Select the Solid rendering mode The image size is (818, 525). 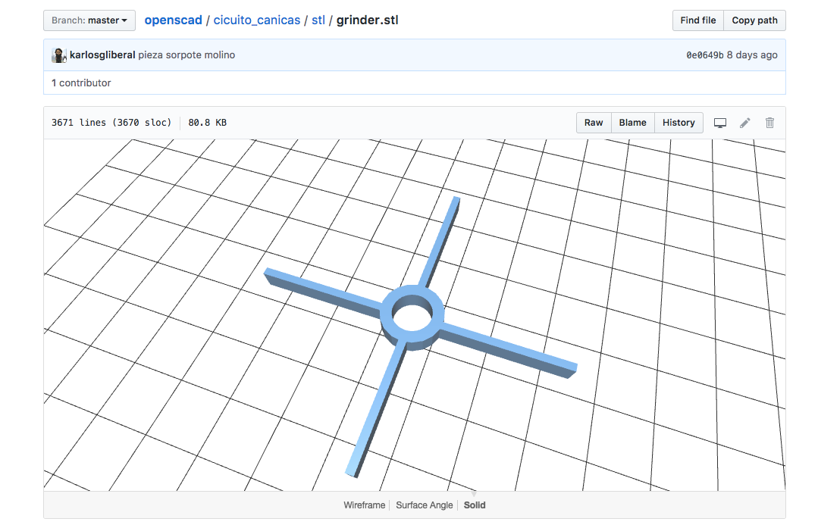475,505
